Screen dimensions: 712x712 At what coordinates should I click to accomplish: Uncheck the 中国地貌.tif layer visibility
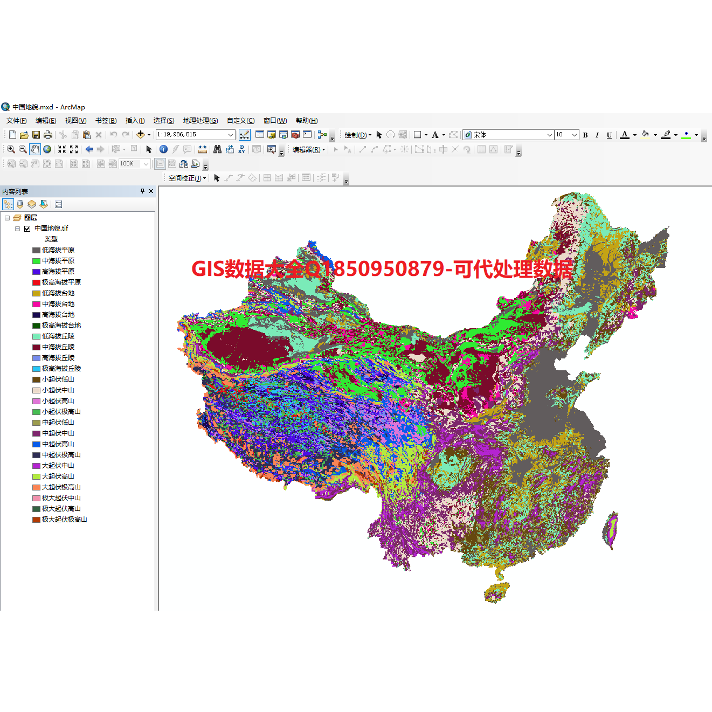tap(27, 229)
